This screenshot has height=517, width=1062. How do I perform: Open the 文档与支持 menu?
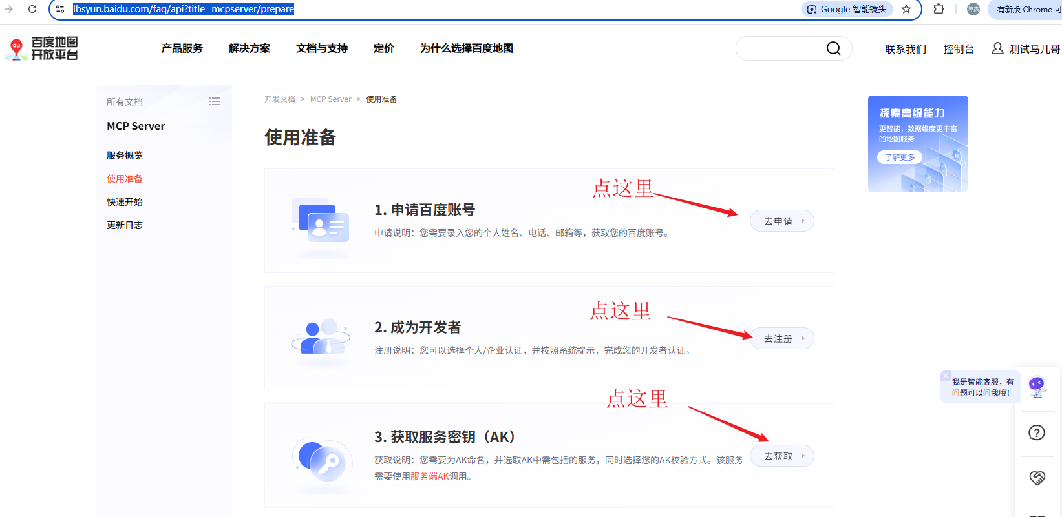click(322, 48)
